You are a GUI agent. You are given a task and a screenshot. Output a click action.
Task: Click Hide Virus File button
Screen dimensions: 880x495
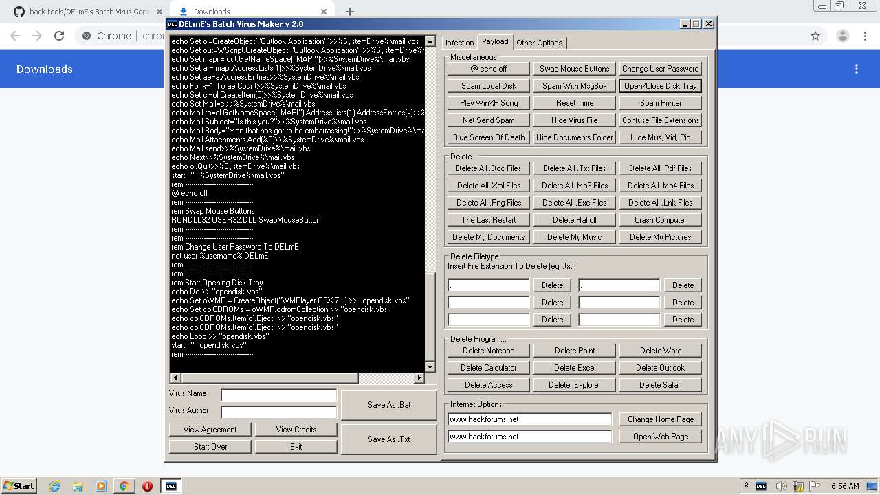pyautogui.click(x=575, y=120)
